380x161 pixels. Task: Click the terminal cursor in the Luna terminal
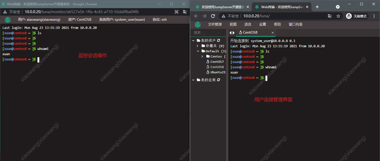tap(267, 78)
